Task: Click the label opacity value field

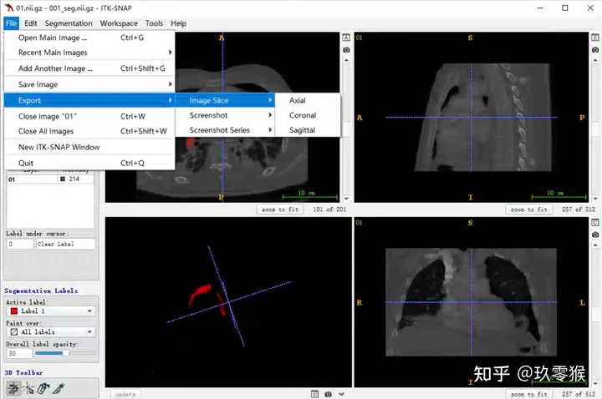Action: pyautogui.click(x=18, y=353)
